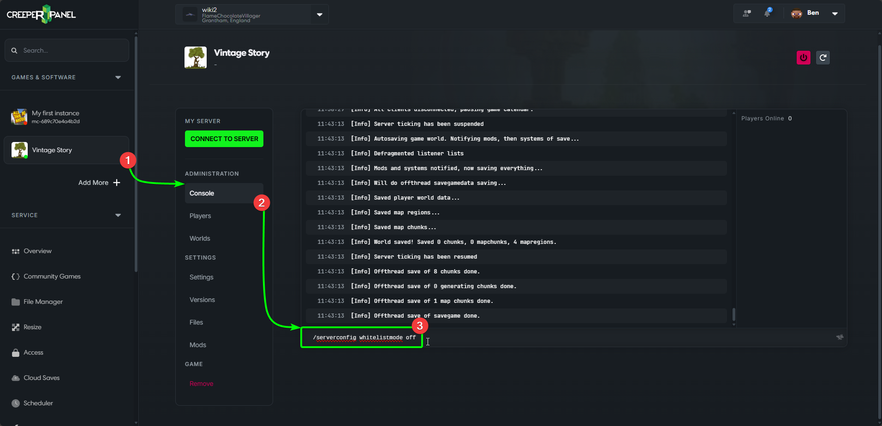Image resolution: width=882 pixels, height=426 pixels.
Task: Click the Players Online count label
Action: (766, 118)
